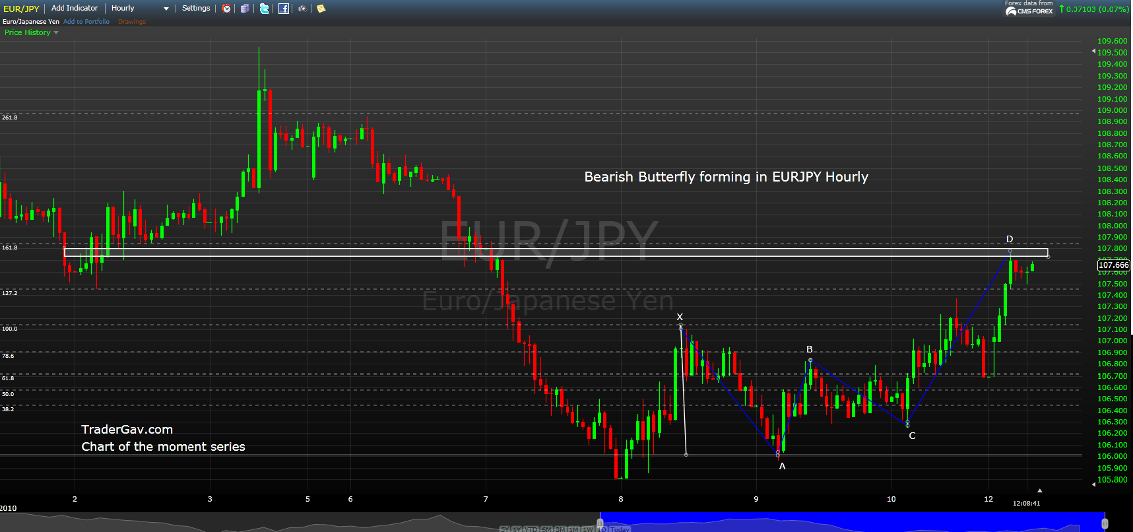Click the Drawings link
1133x532 pixels.
point(132,22)
